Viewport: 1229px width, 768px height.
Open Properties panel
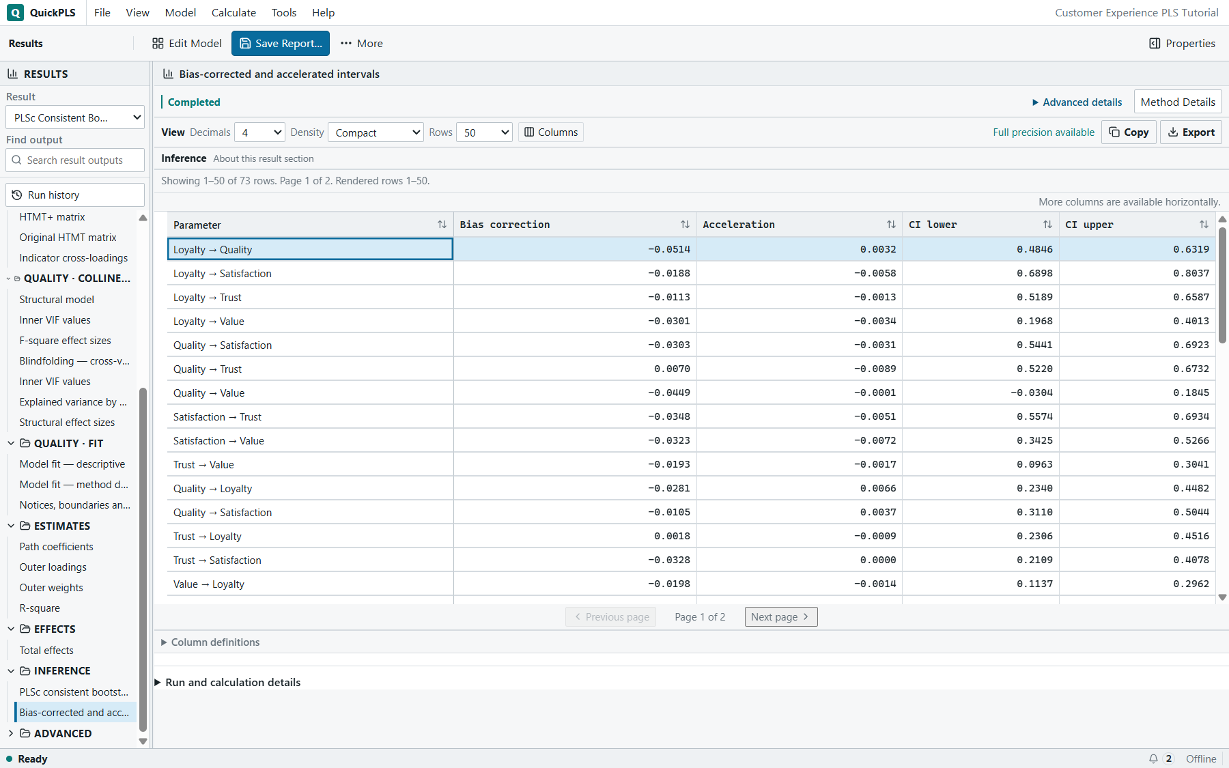click(x=1182, y=43)
